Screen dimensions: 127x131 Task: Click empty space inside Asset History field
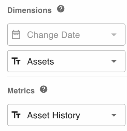[x=96, y=115]
